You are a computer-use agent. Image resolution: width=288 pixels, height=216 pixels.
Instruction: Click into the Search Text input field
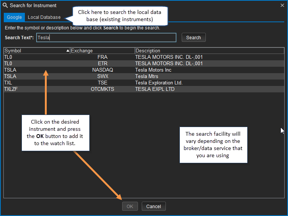coord(106,37)
